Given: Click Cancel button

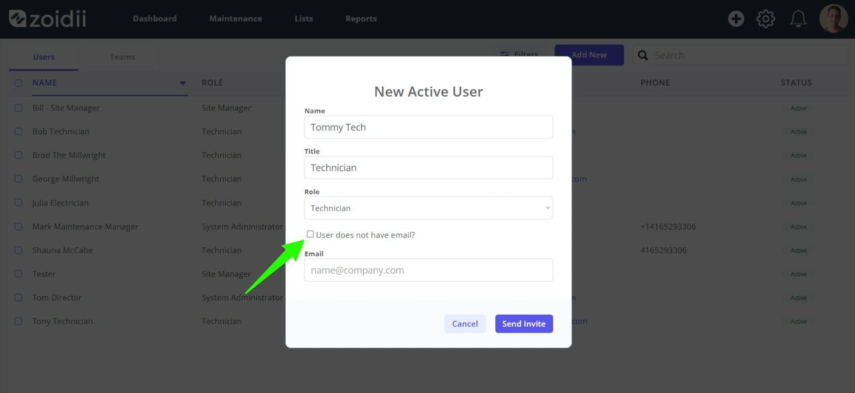Looking at the screenshot, I should coord(465,324).
